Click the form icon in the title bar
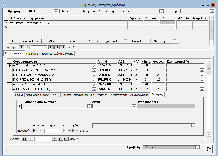This screenshot has width=218, height=156. tap(4, 5)
